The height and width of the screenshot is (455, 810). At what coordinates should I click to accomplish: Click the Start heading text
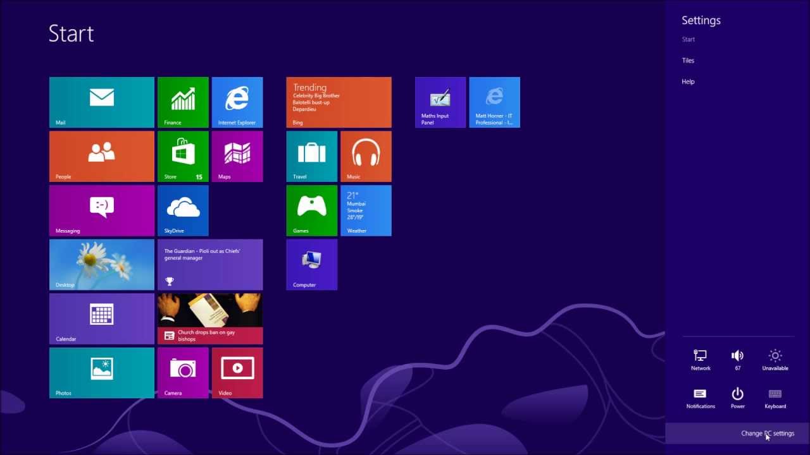coord(72,33)
